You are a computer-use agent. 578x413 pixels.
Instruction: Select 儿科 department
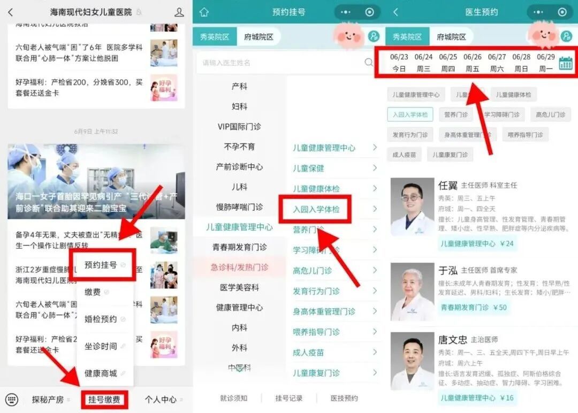[239, 187]
